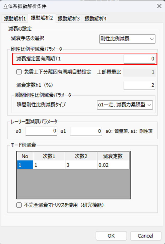Click the Rayleigh a0 input field
The image size is (165, 244).
tap(41, 131)
